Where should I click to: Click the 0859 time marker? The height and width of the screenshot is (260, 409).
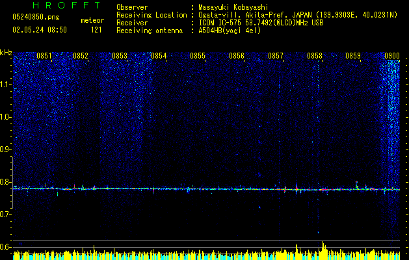(x=353, y=56)
